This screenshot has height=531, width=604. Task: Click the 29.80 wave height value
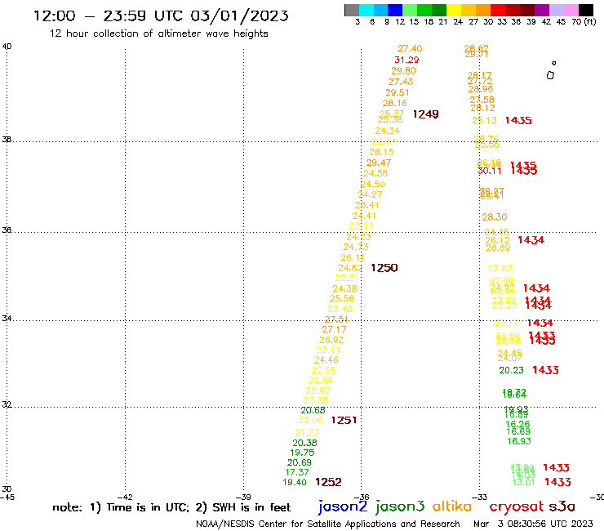[x=404, y=71]
